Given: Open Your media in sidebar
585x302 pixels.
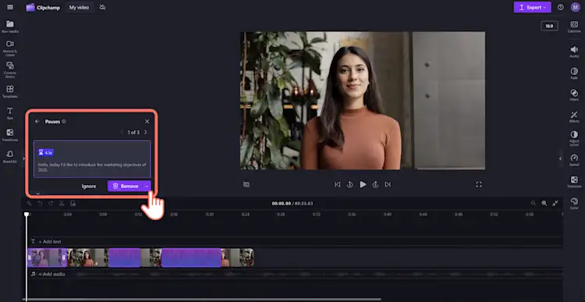Looking at the screenshot, I should [10, 27].
